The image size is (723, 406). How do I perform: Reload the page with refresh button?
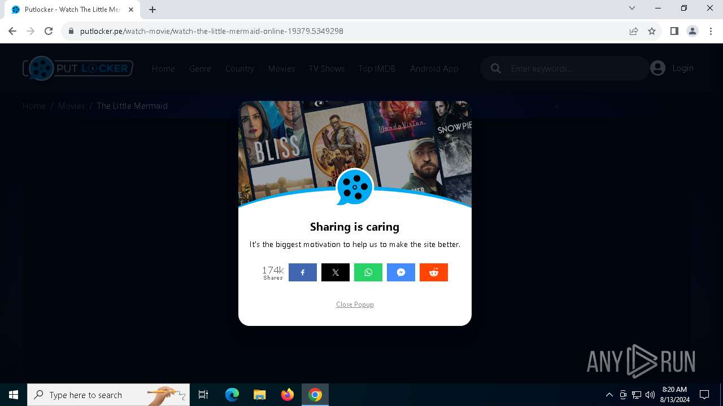(x=49, y=31)
